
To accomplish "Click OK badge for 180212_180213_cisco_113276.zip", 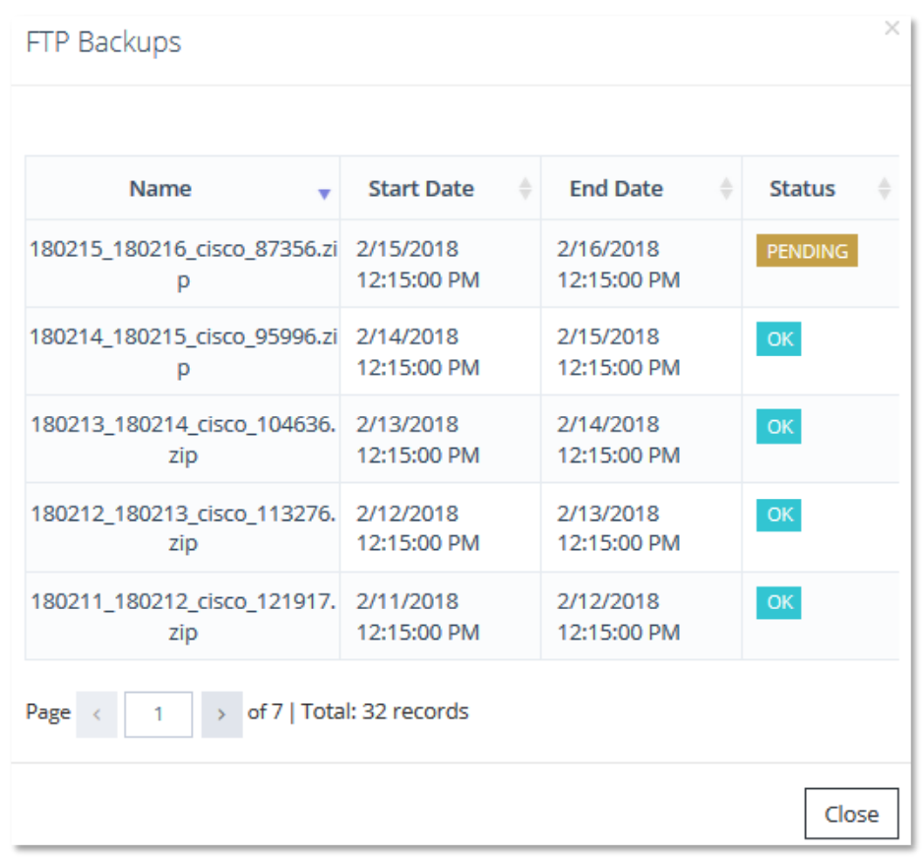I will click(778, 515).
